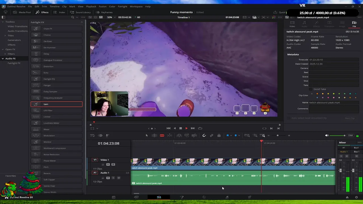363x204 pixels.
Task: Play in reverse with the transport control
Action: point(174,128)
